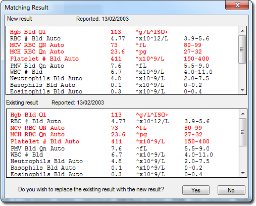Click the 'New result' section label

point(20,19)
